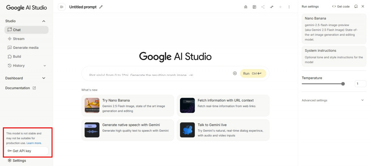
Task: Click the key icon beside Get API key
Action: click(x=9, y=151)
